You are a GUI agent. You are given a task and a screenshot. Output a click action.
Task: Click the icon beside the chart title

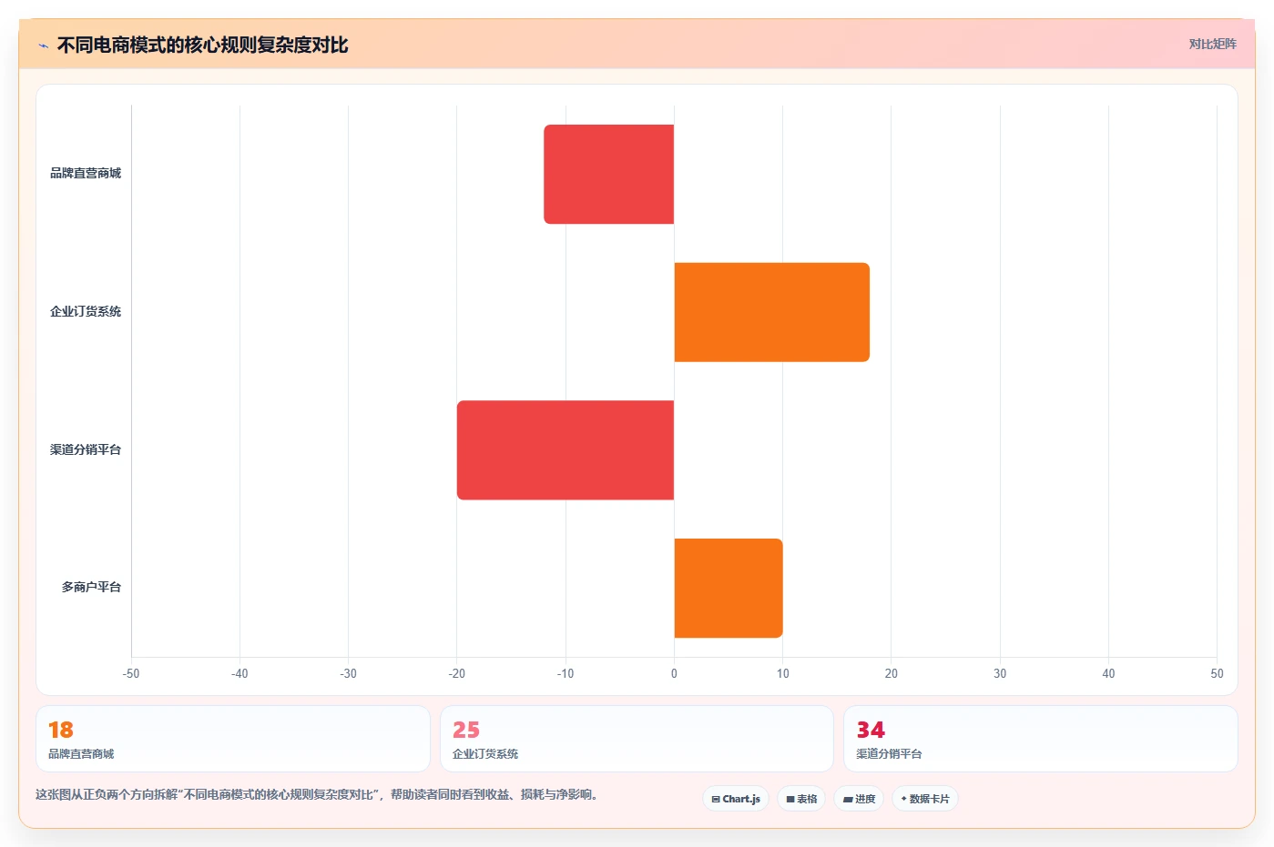click(43, 45)
